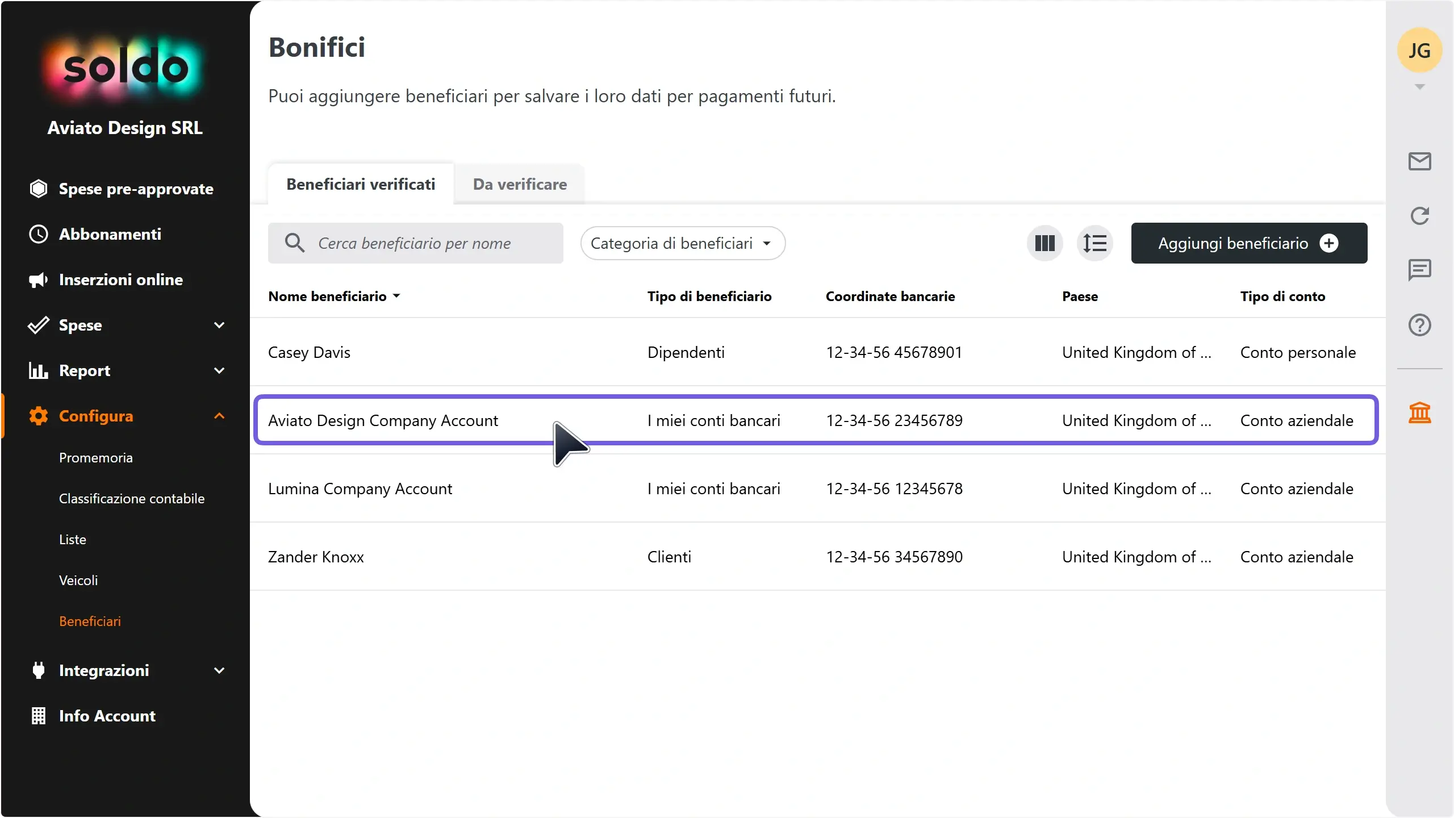Click the Tipo di conto column header
1454x818 pixels.
(x=1282, y=297)
